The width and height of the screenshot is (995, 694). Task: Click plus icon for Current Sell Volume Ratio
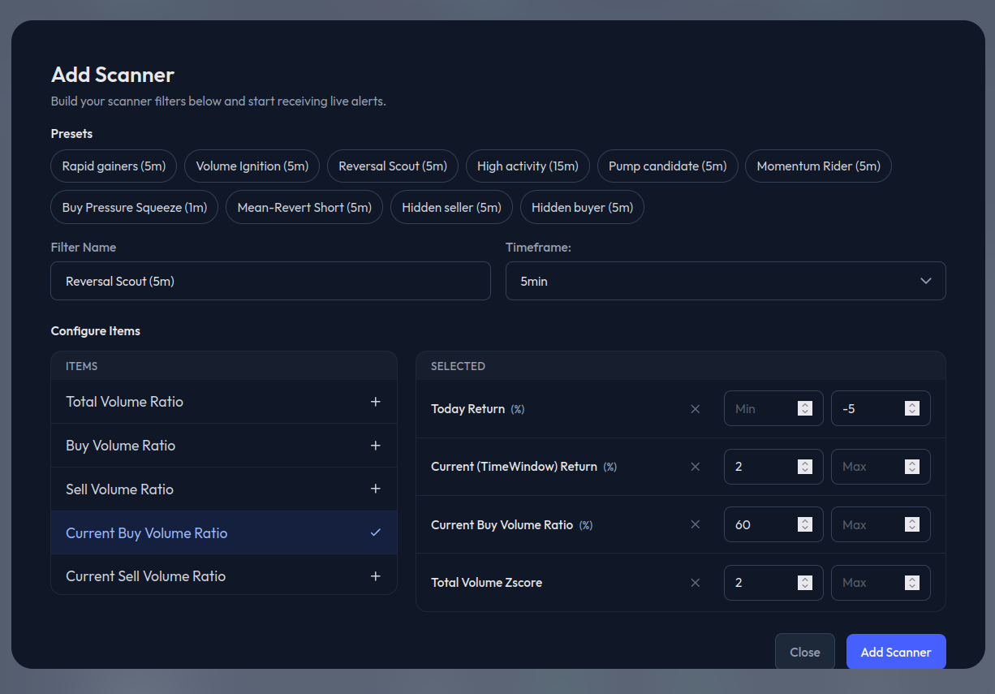click(x=375, y=576)
